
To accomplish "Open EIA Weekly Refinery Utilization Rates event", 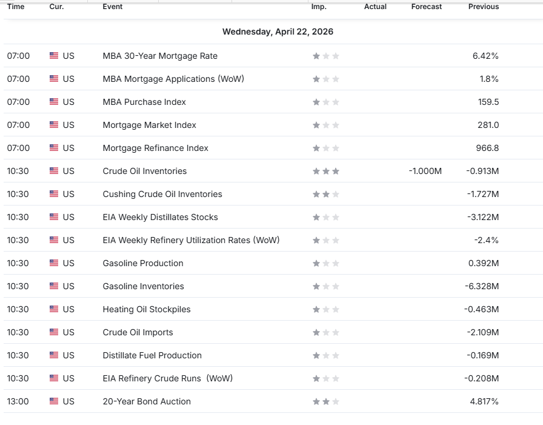I will (x=191, y=240).
